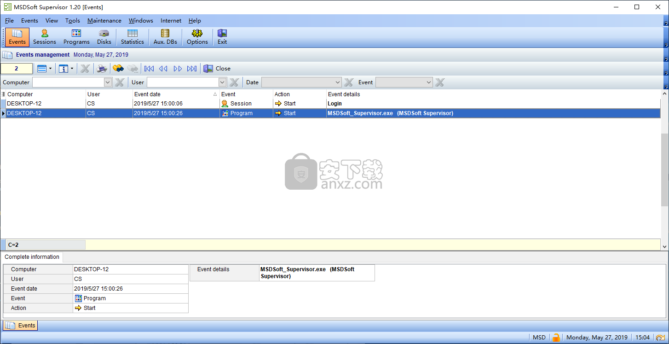Open Aux. DBs
Viewport: 669px width, 344px height.
coord(165,37)
